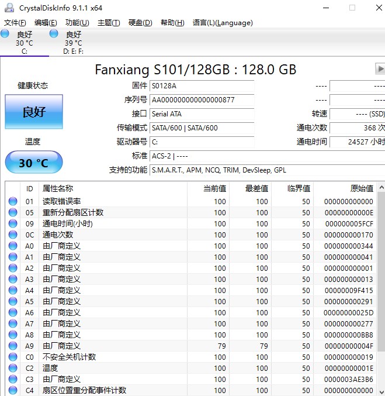
Task: Open the 功能(U) menu
Action: click(77, 23)
